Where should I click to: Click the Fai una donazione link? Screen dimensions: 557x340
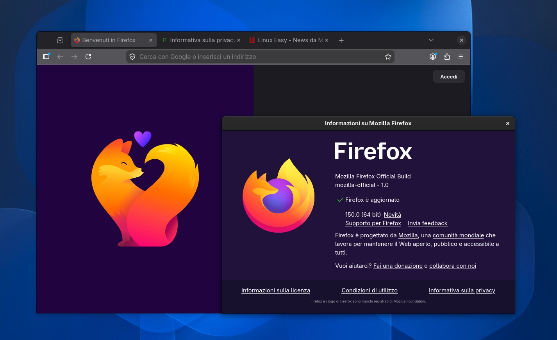(398, 265)
